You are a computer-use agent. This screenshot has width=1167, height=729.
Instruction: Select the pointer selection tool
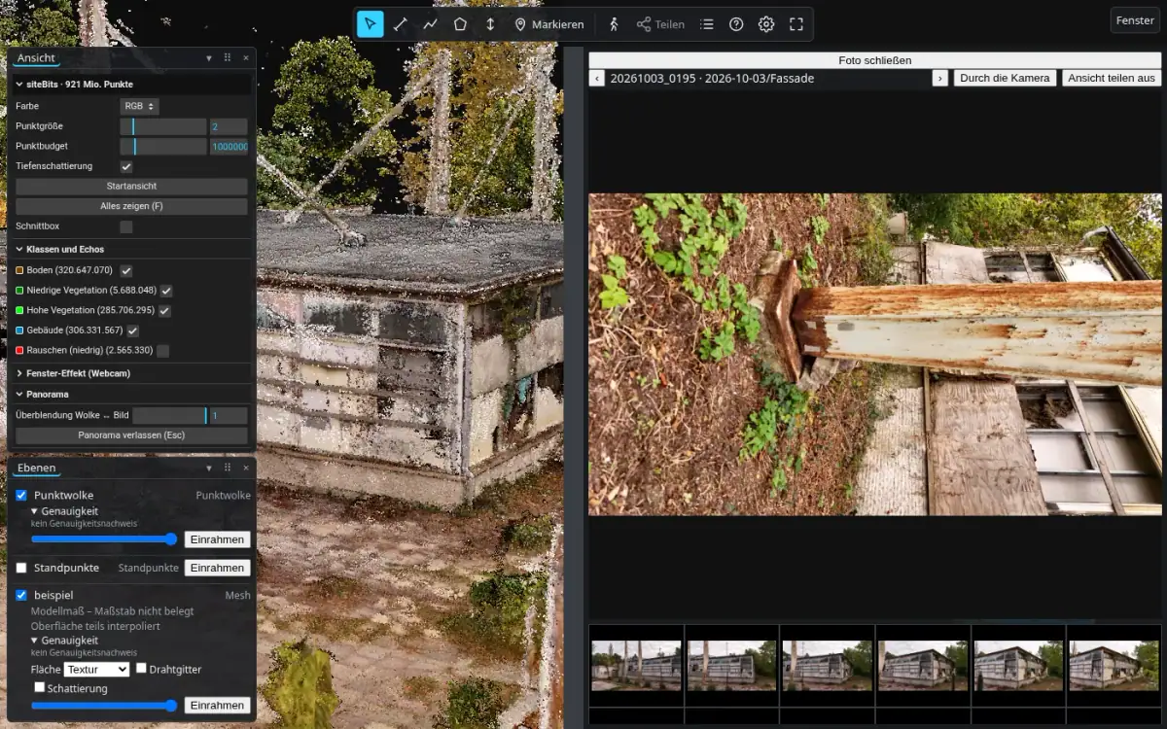point(370,24)
